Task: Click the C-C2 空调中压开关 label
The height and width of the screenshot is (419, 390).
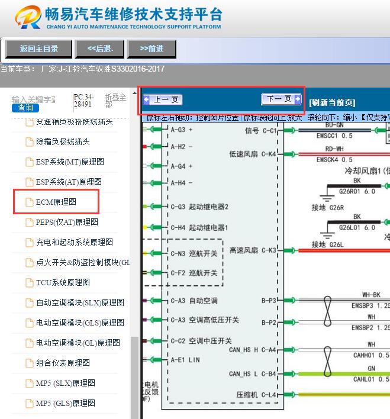Action: (201, 341)
